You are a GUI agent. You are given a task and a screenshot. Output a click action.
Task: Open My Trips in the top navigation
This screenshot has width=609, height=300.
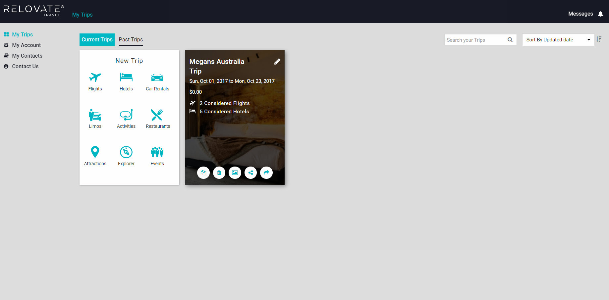(x=82, y=15)
